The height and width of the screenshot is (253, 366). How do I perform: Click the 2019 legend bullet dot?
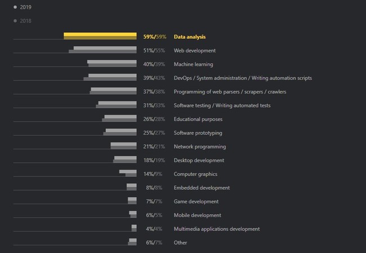15,7
